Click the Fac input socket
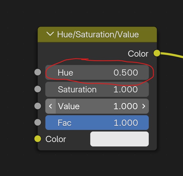183x176 pixels. point(38,122)
